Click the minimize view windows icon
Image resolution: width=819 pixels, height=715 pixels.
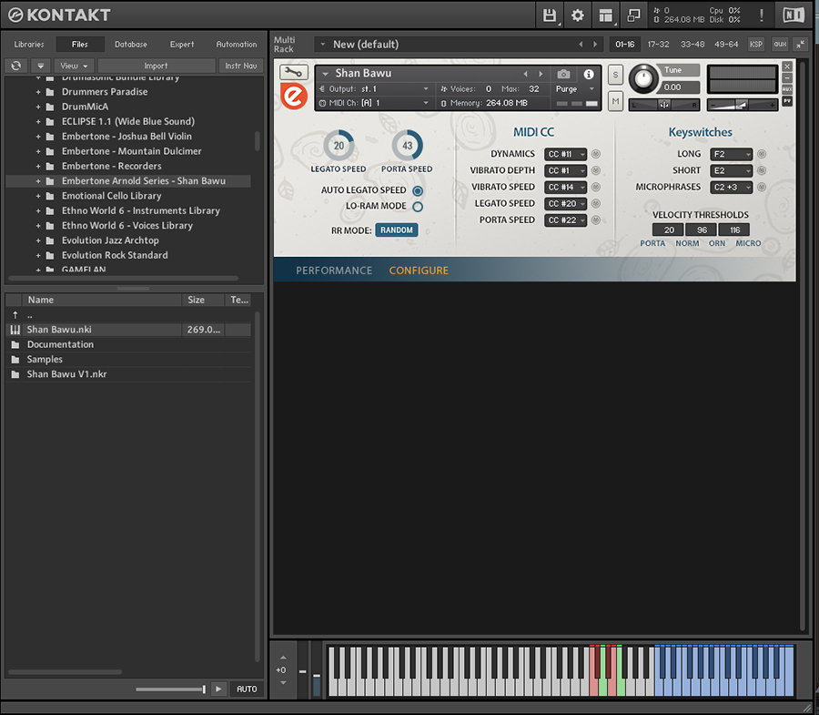pos(633,15)
